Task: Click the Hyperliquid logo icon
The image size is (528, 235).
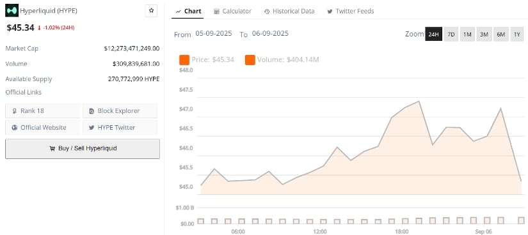Action: tap(12, 11)
